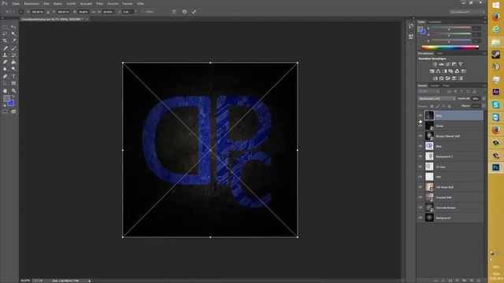Select the Lasso tool
The image size is (504, 283).
click(x=5, y=34)
